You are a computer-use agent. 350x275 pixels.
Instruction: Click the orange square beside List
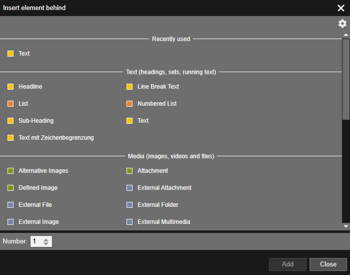point(10,104)
